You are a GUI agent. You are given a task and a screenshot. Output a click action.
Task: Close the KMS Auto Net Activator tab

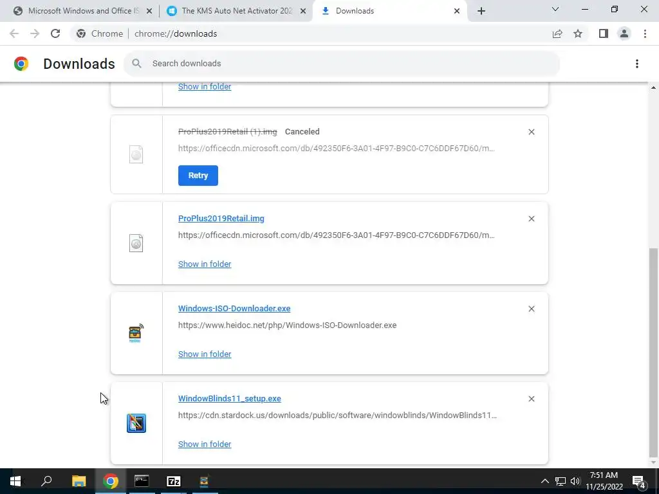303,12
